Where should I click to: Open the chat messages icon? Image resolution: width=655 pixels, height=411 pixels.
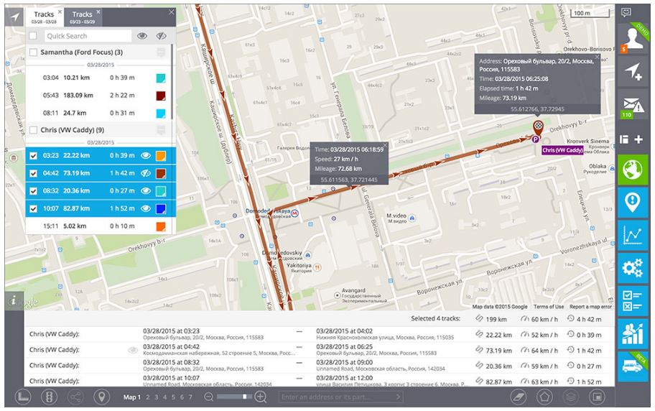[x=626, y=12]
